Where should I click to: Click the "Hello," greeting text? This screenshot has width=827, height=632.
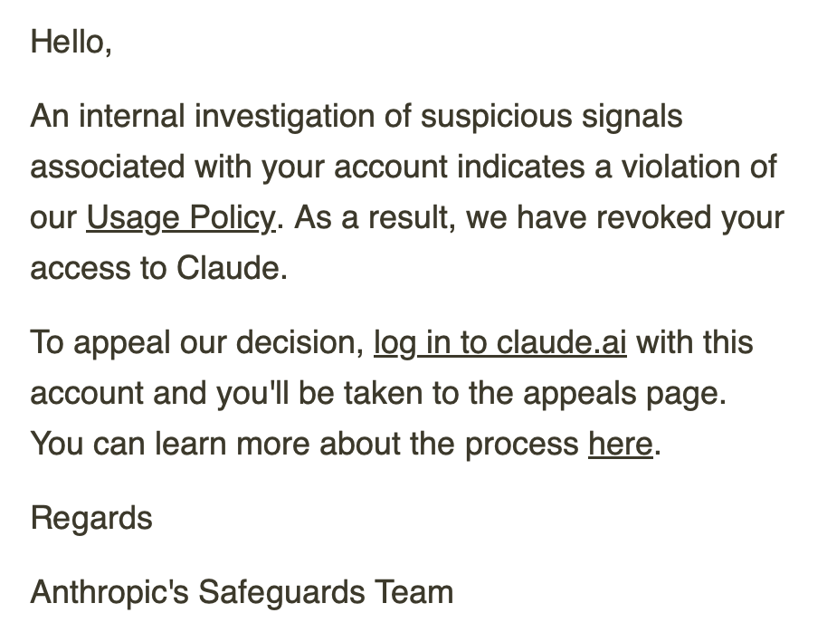(71, 42)
